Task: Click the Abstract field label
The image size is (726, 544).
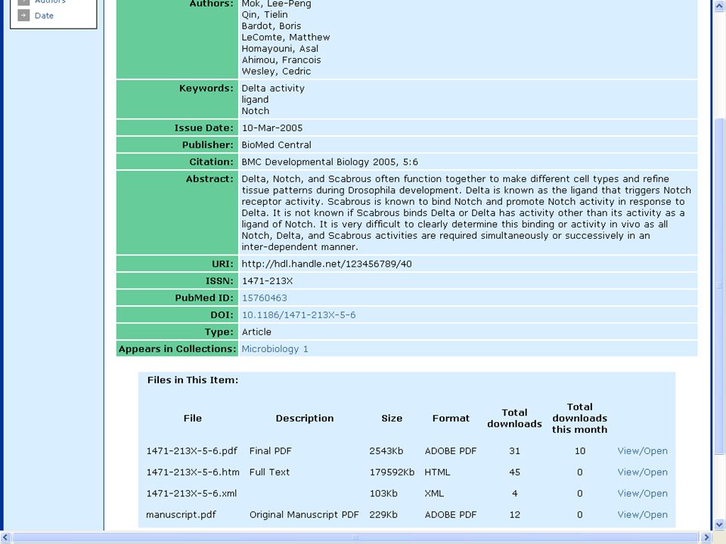Action: (209, 179)
